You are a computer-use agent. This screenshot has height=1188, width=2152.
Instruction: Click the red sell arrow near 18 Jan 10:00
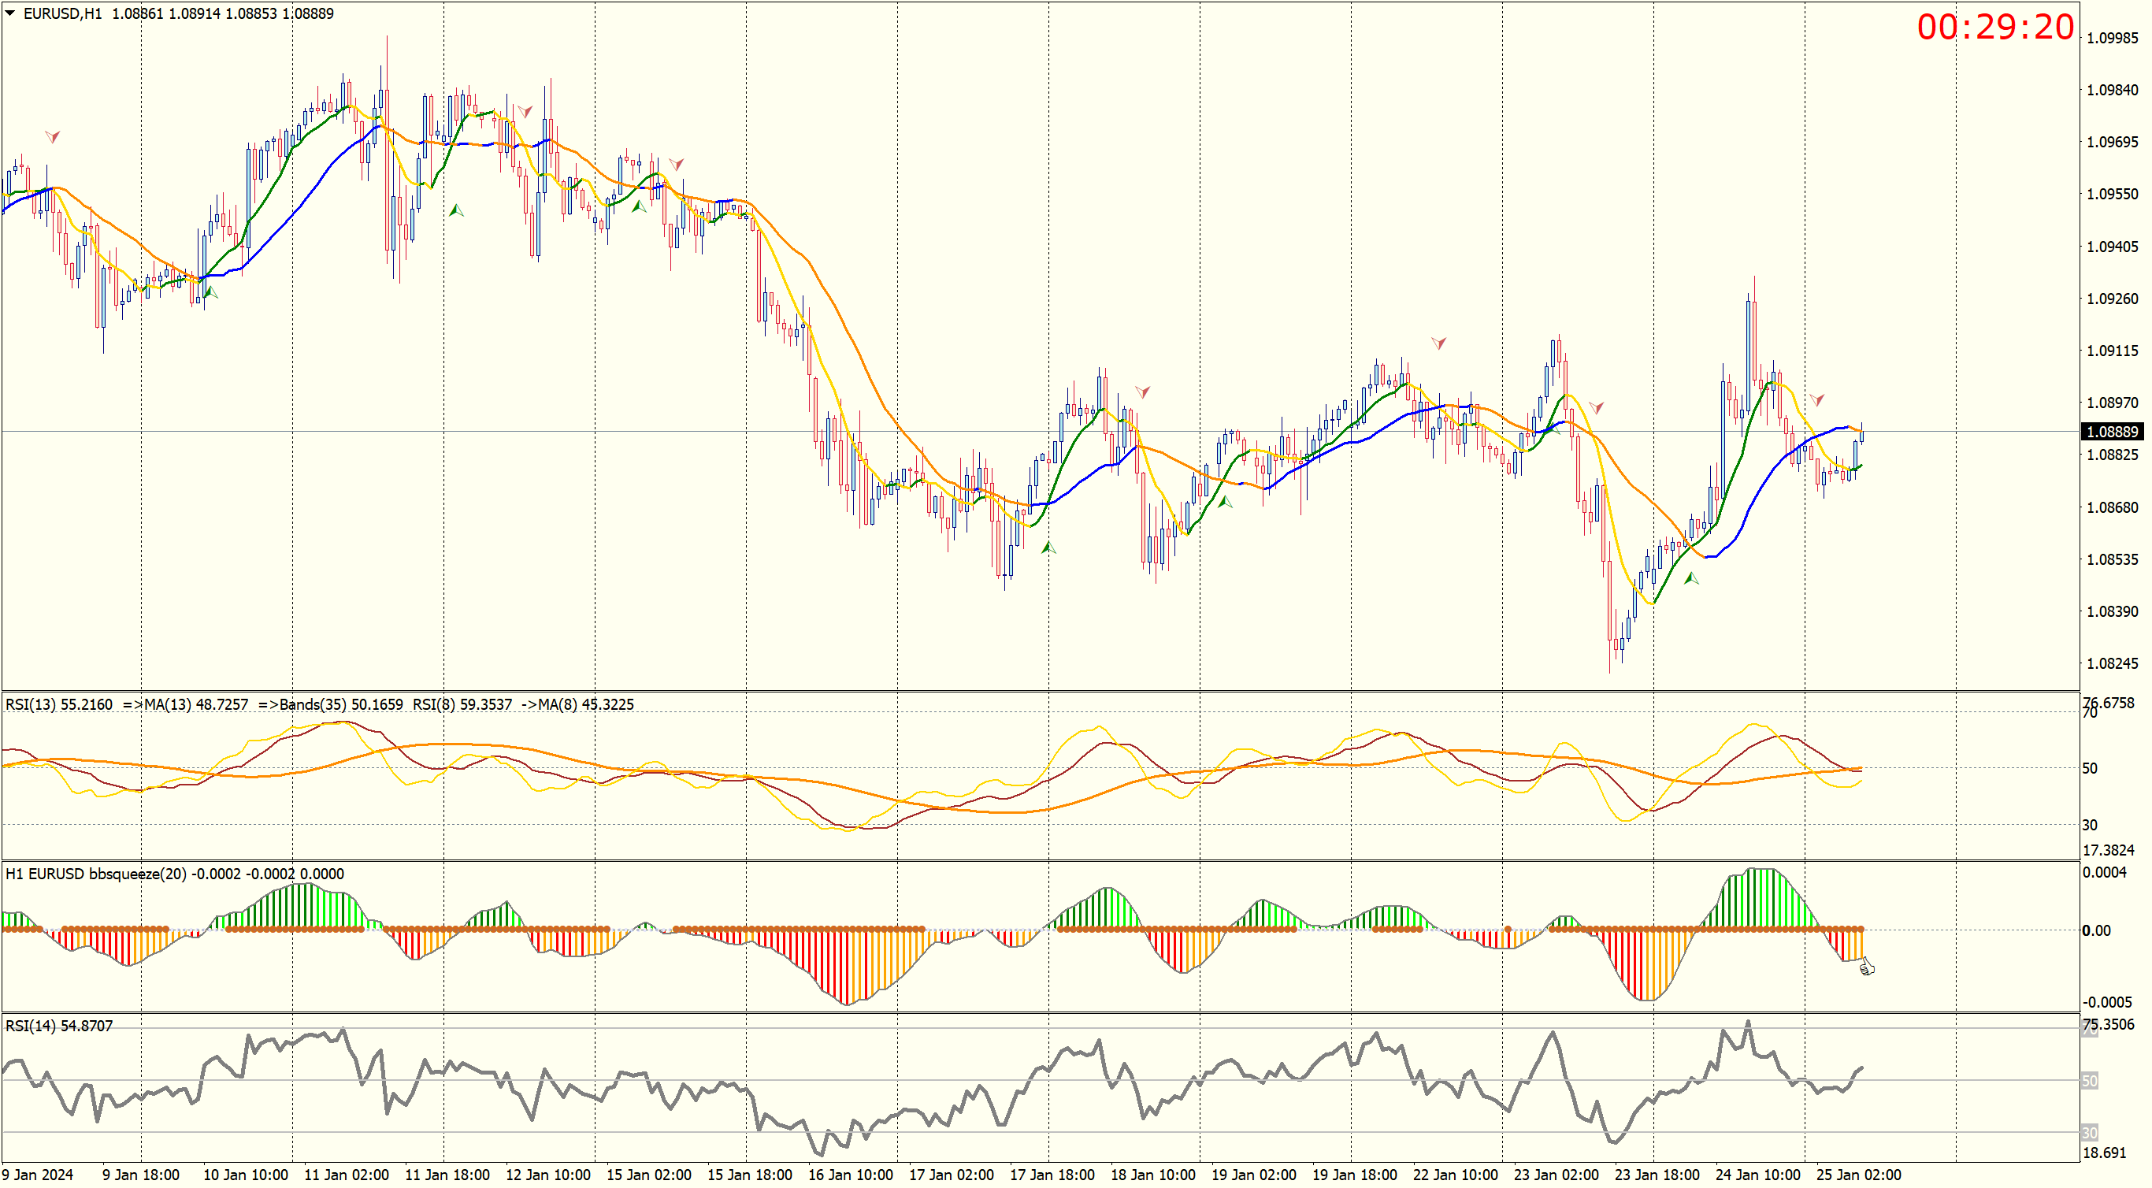[x=1142, y=392]
